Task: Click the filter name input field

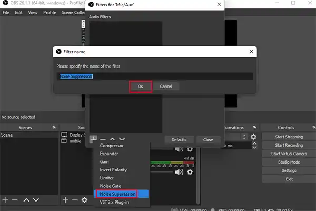Action: pyautogui.click(x=154, y=76)
